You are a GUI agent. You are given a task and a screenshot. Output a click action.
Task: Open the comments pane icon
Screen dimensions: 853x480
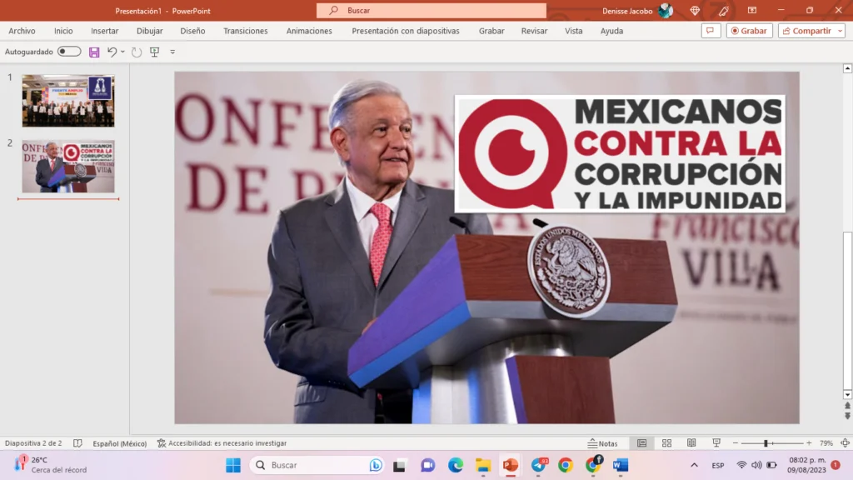pos(711,31)
